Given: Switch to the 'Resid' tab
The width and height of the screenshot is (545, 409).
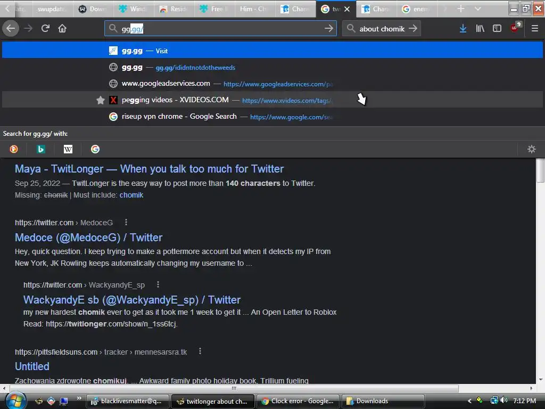Looking at the screenshot, I should coord(174,9).
